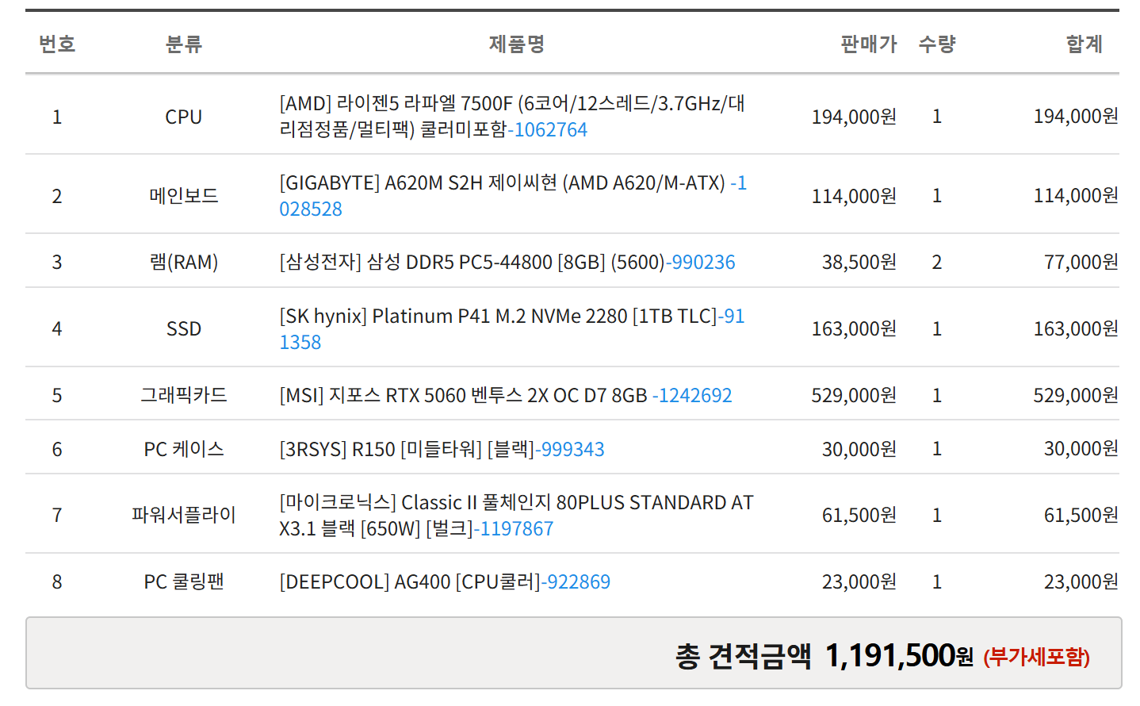Click the 번호 column header
1140x706 pixels.
(56, 45)
